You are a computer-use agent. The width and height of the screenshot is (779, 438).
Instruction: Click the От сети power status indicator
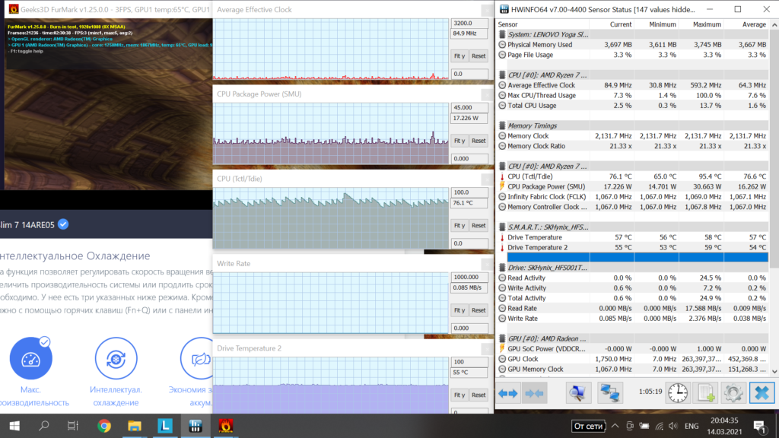point(588,426)
